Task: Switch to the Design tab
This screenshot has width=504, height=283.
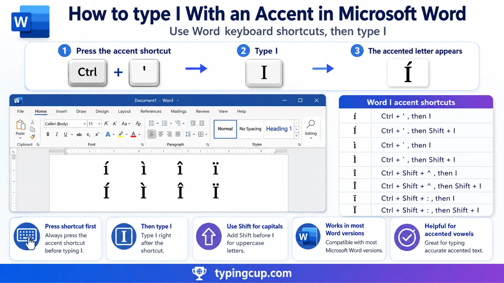Action: click(102, 111)
